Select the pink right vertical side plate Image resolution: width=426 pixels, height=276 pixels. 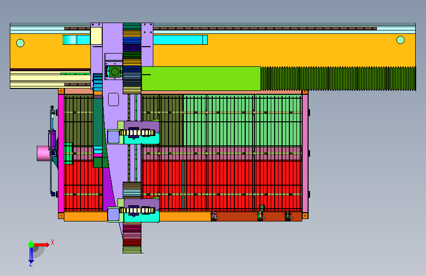(305, 154)
